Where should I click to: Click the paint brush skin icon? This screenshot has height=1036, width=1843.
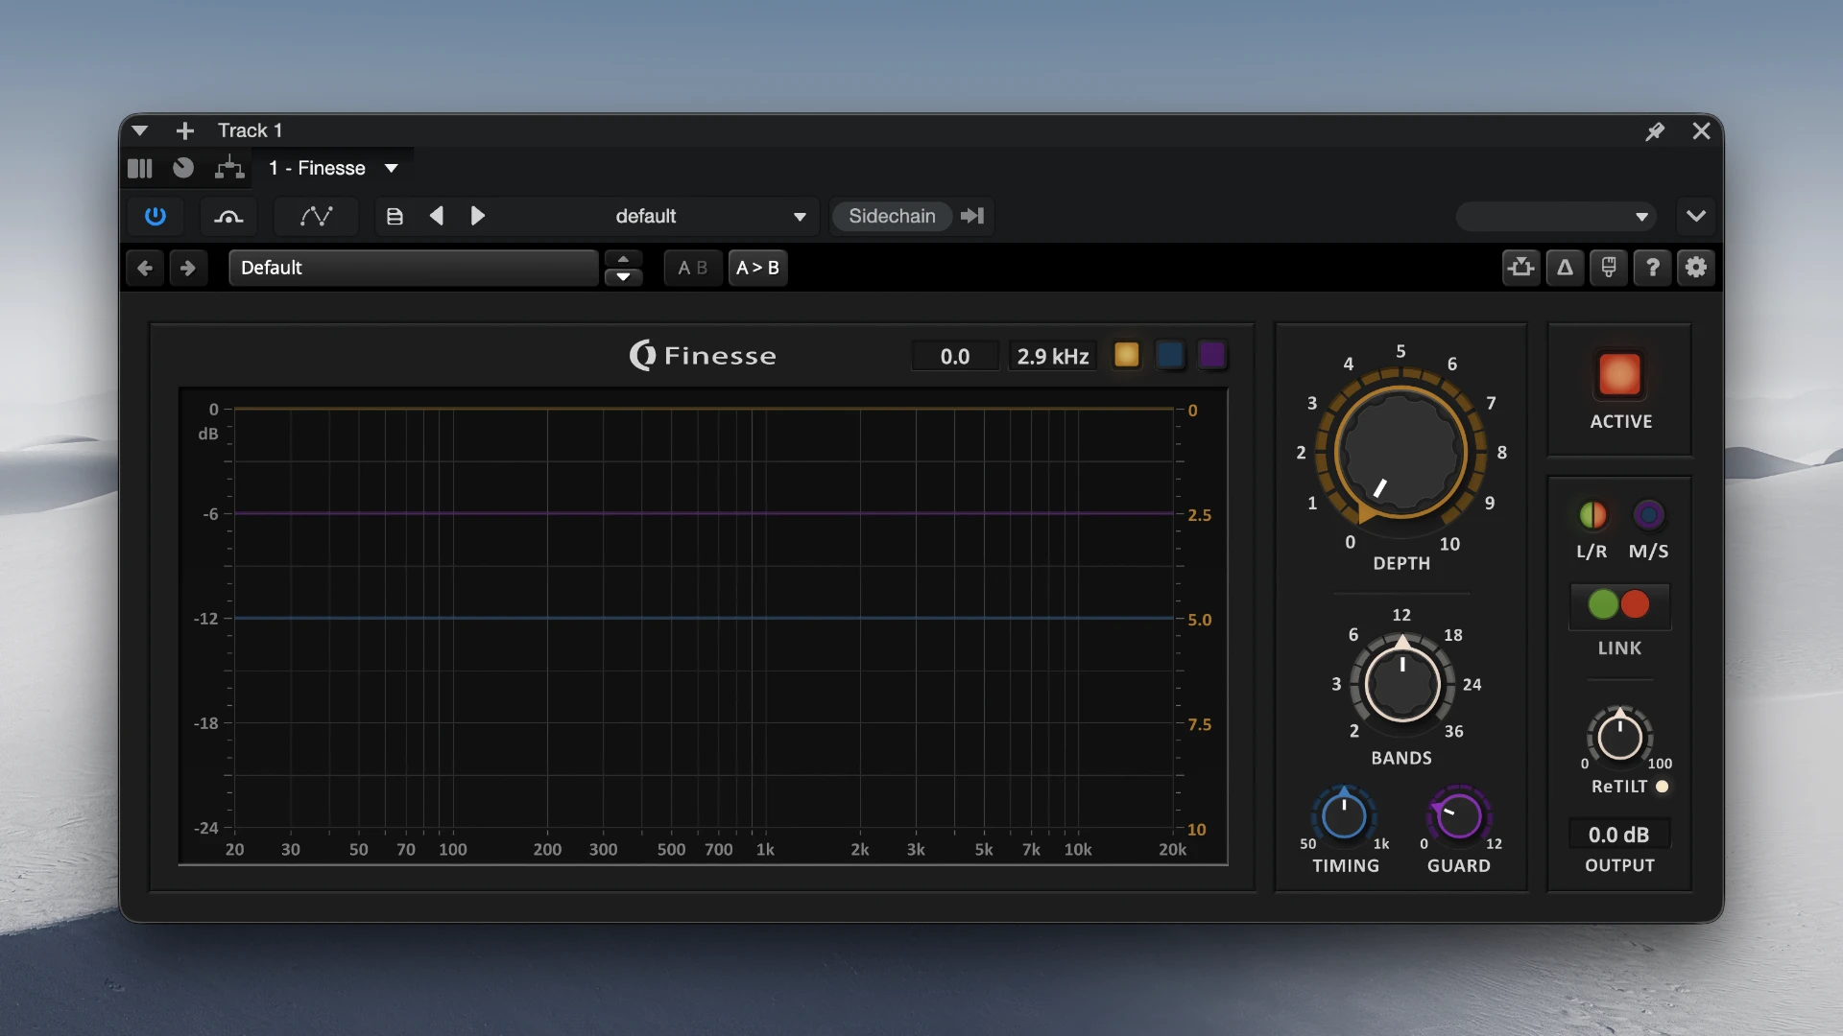coord(1609,268)
